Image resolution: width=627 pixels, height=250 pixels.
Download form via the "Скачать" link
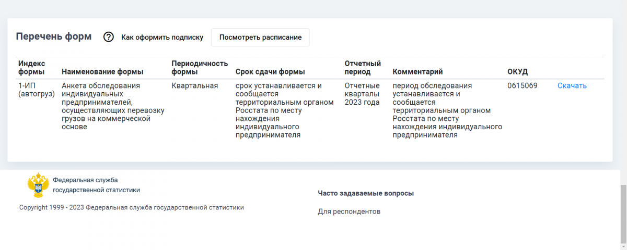pyautogui.click(x=572, y=86)
